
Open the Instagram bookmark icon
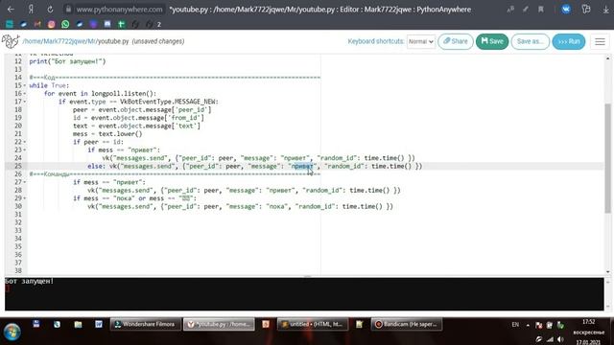[x=51, y=24]
